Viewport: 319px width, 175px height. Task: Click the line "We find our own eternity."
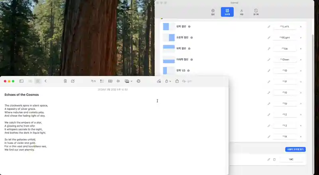coord(20,150)
